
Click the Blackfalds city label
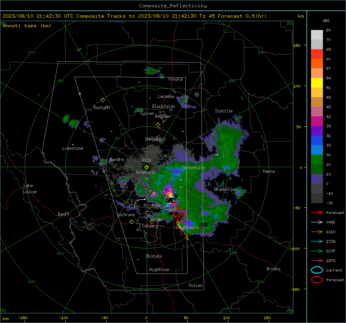coord(163,106)
